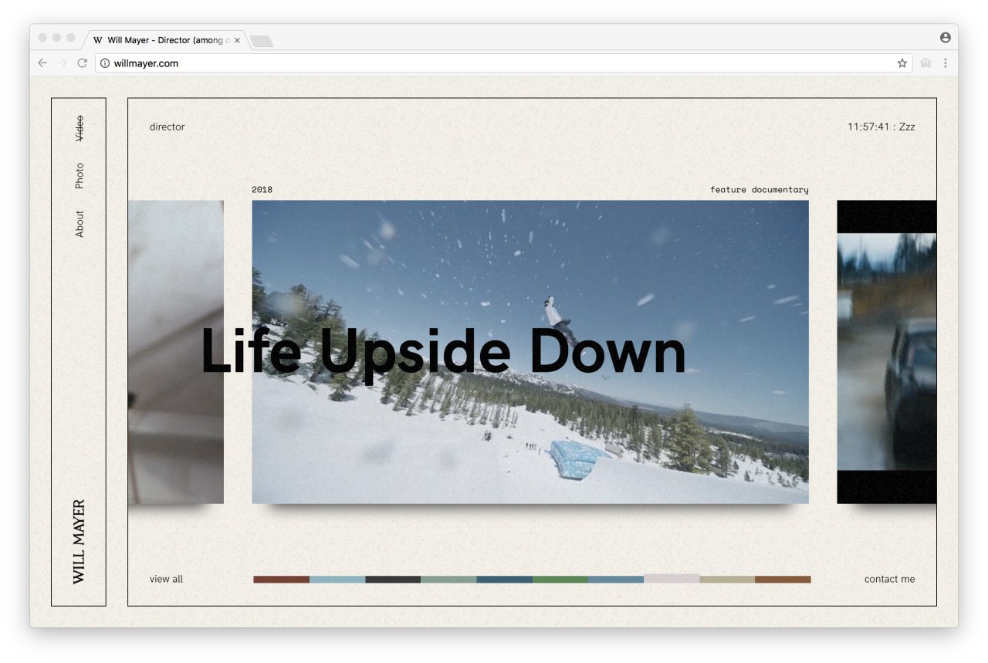
Task: Open the Chrome profile avatar icon
Action: (x=946, y=37)
